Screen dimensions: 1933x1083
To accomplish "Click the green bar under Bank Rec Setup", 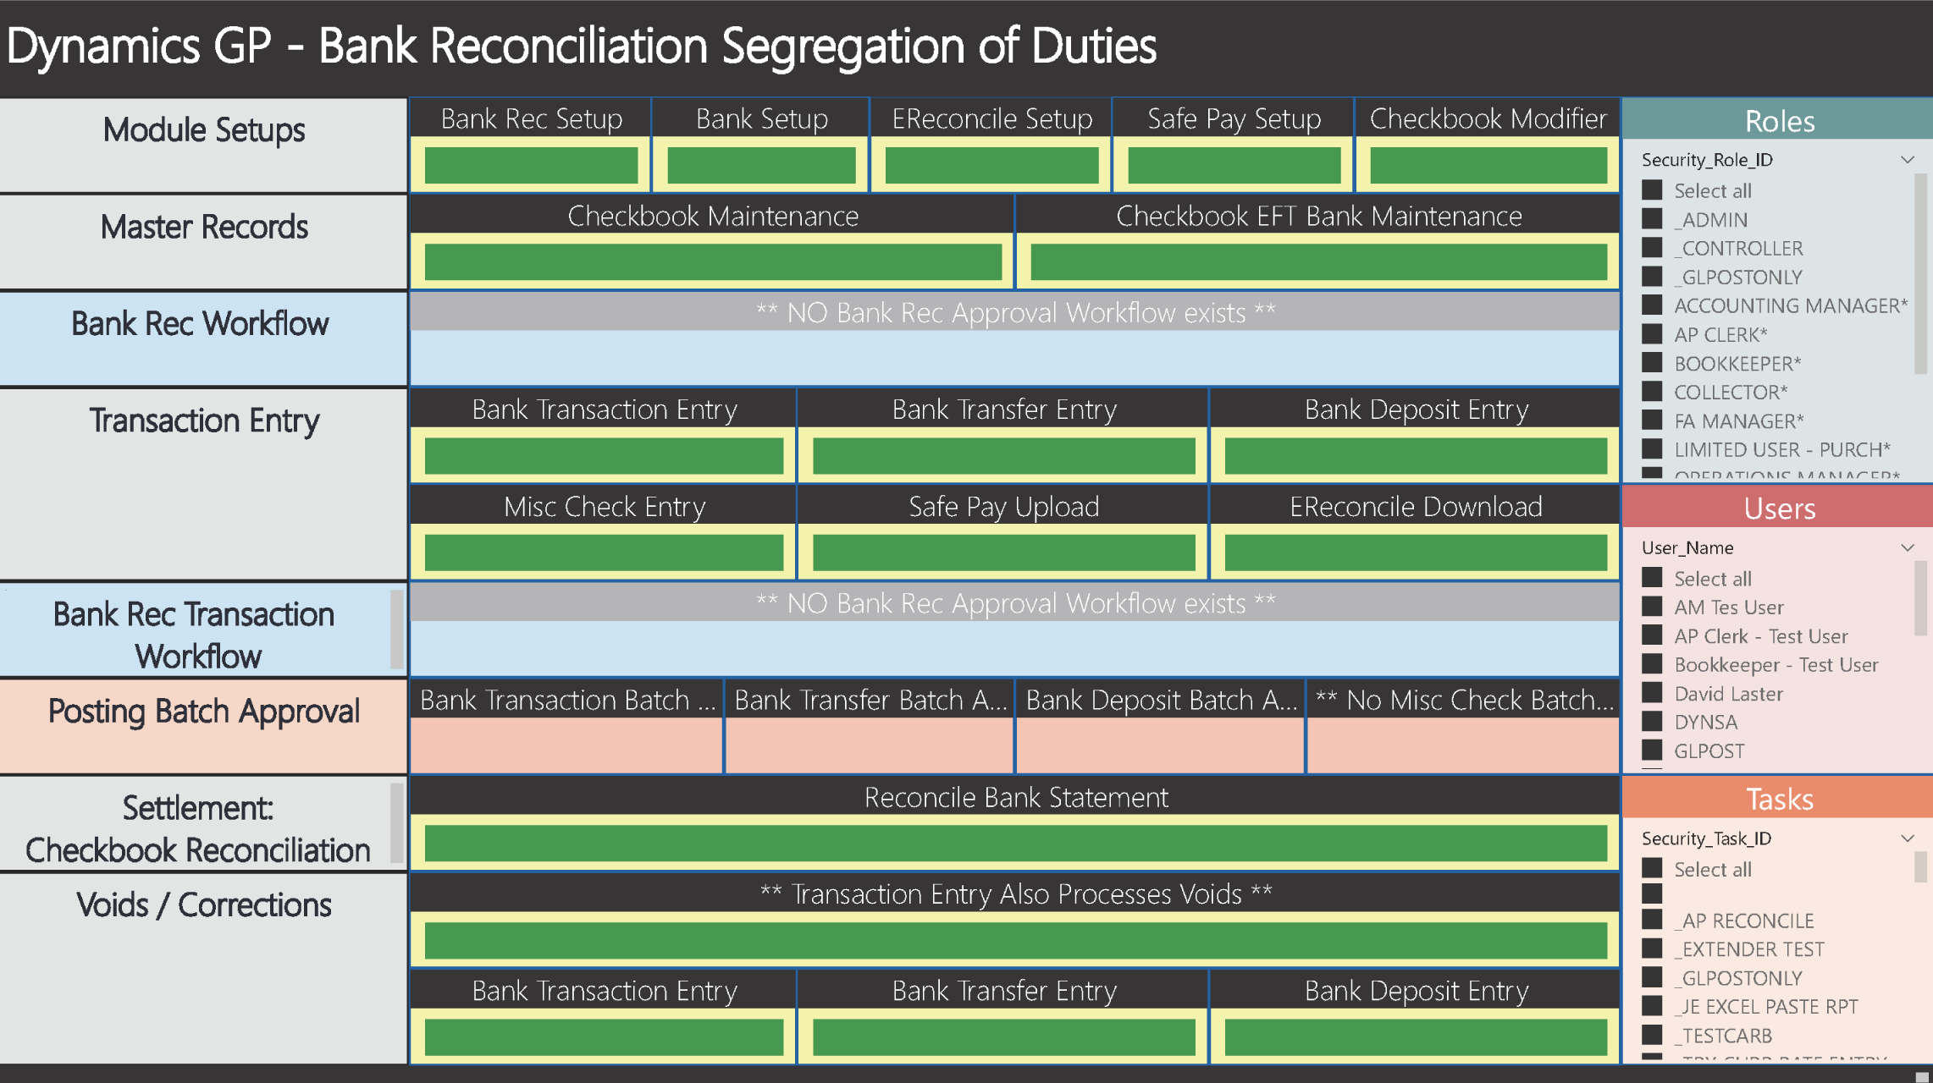I will [x=531, y=165].
